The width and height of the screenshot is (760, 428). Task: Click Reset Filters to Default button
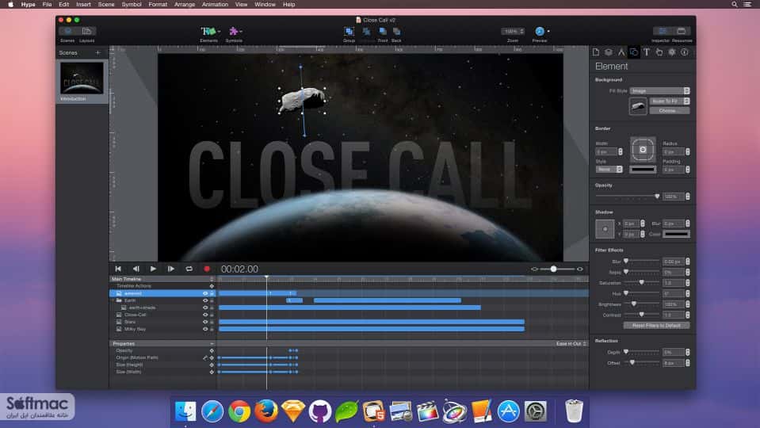(x=656, y=325)
